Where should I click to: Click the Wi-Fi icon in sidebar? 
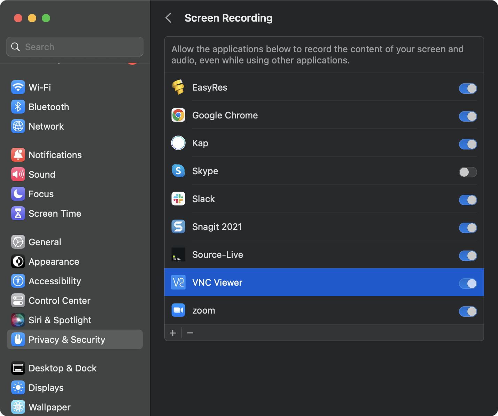(x=18, y=87)
